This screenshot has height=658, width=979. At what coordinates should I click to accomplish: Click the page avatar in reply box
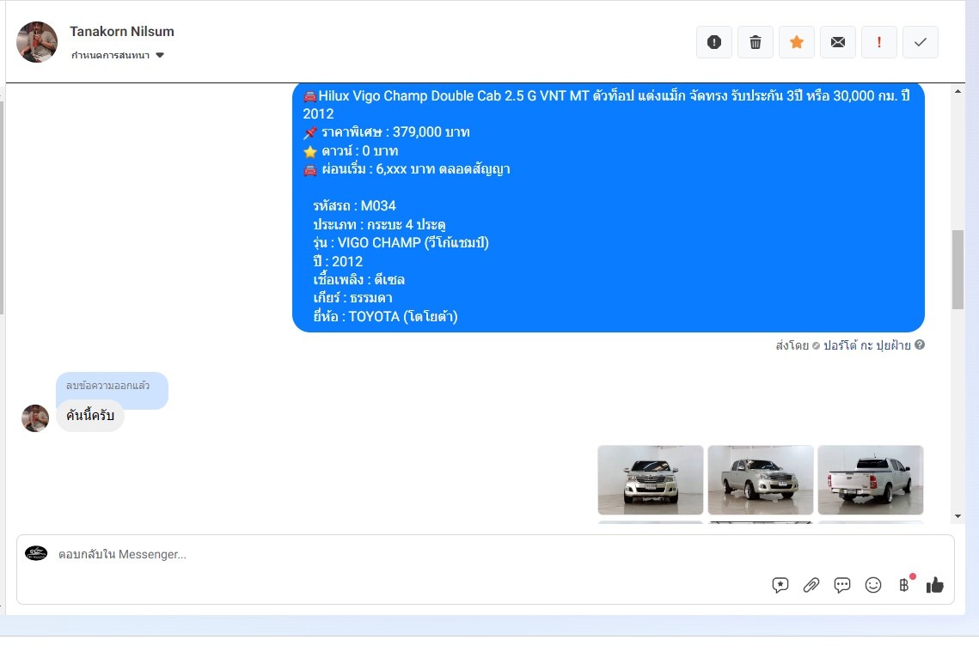tap(36, 553)
